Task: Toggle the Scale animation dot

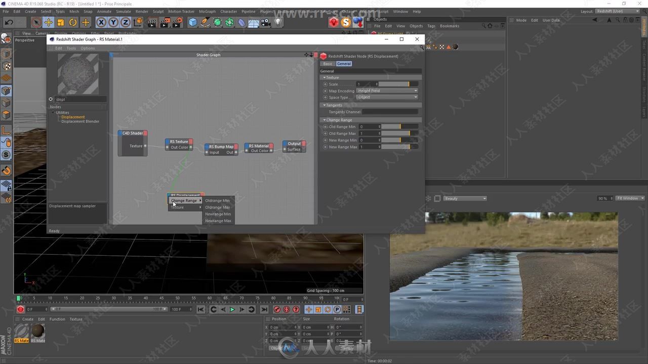Action: click(325, 84)
